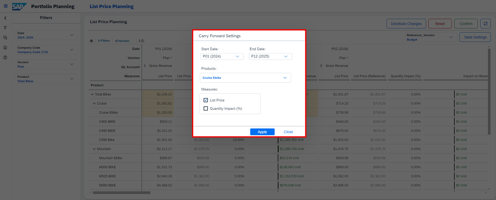Click the SAP logo
This screenshot has width=496, height=200.
point(19,6)
